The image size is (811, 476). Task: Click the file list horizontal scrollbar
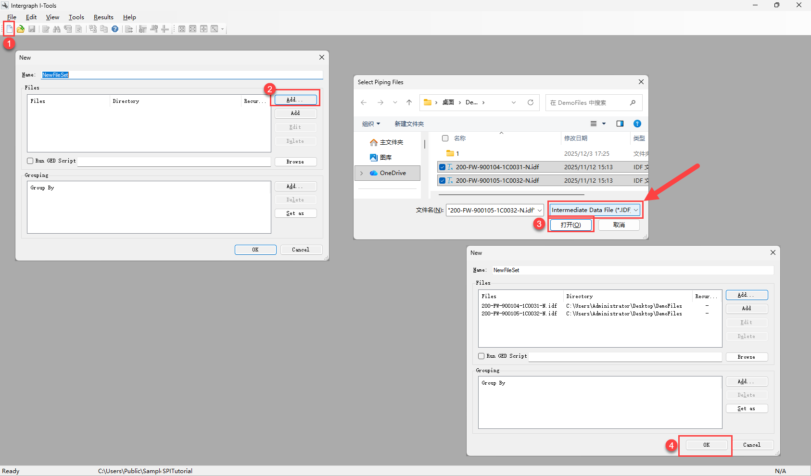click(511, 195)
